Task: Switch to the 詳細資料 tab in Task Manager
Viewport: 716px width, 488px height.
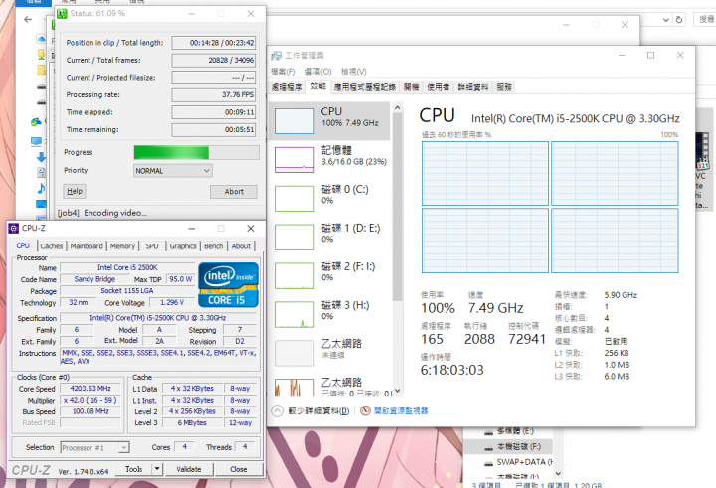Action: tap(473, 87)
